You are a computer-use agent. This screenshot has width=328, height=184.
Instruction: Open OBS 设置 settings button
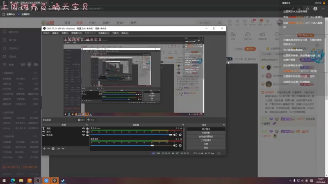click(206, 144)
